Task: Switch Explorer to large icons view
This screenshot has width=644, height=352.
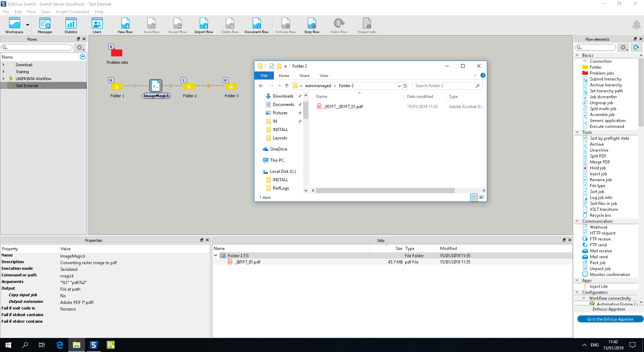Action: coord(482,197)
